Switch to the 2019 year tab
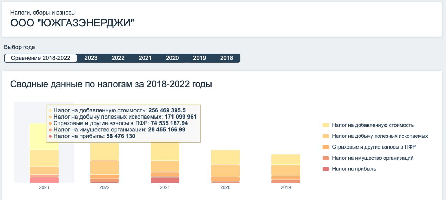The width and height of the screenshot is (446, 200). pos(199,58)
